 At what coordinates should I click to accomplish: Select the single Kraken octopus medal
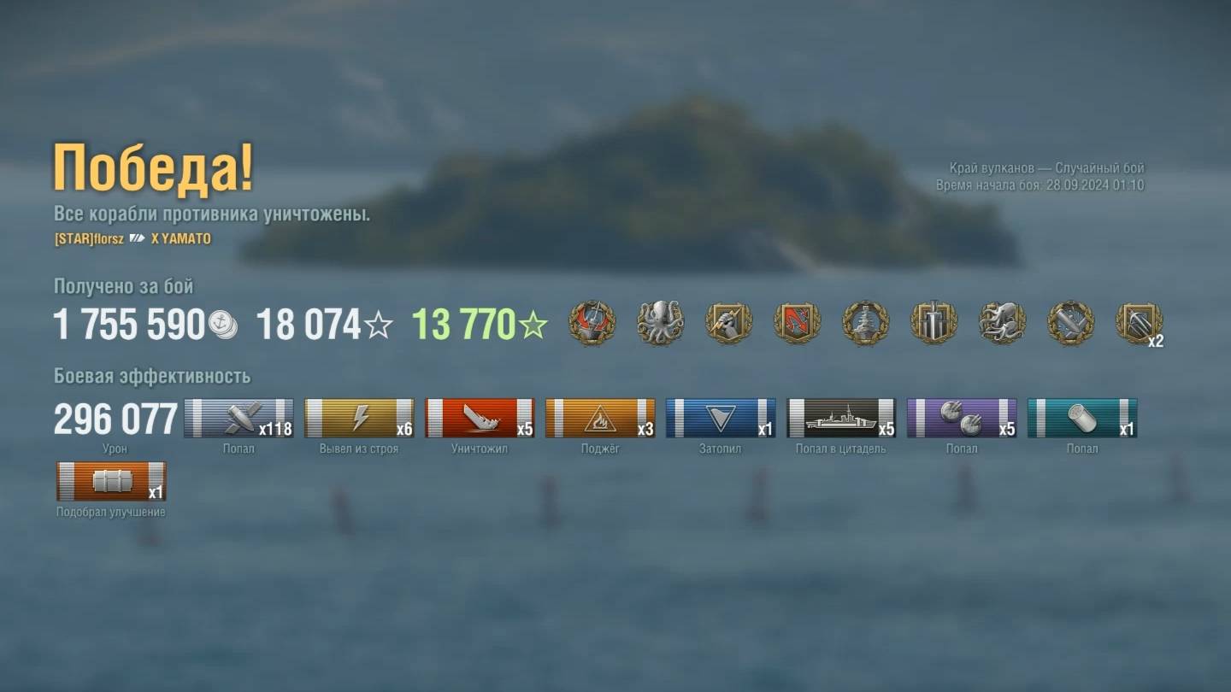point(660,323)
